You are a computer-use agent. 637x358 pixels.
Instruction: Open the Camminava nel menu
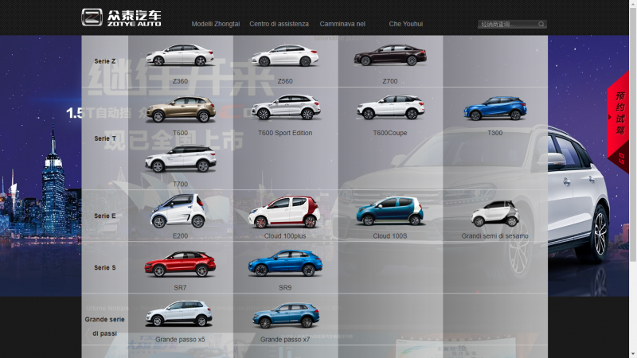[342, 24]
